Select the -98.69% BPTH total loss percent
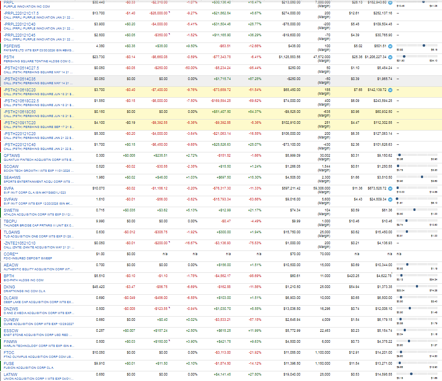 click(255, 276)
